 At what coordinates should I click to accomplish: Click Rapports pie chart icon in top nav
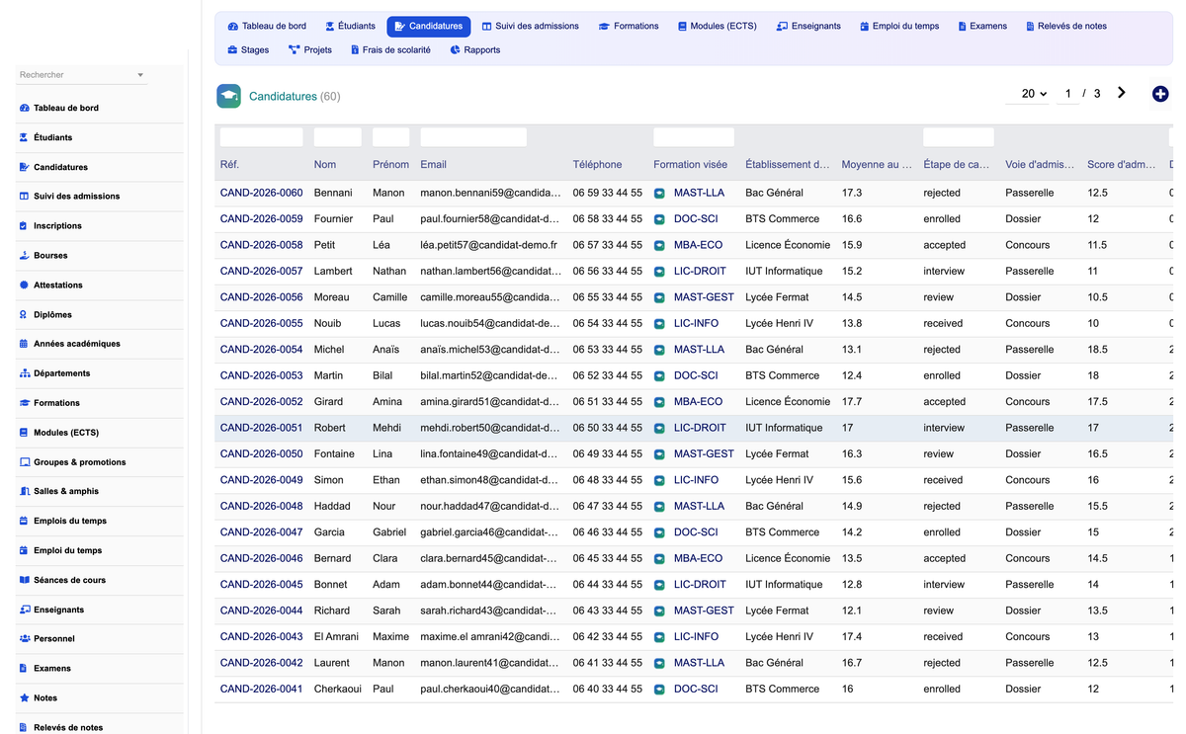(456, 49)
